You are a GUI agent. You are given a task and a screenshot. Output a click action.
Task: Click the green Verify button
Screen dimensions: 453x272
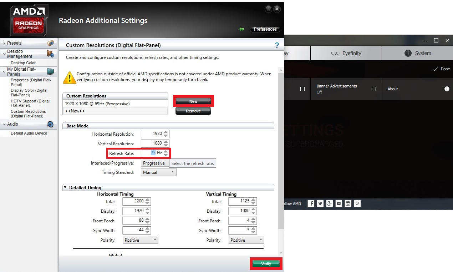tap(266, 264)
